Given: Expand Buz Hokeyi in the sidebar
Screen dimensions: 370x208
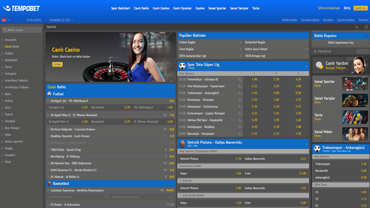Looking at the screenshot, I should (22, 128).
